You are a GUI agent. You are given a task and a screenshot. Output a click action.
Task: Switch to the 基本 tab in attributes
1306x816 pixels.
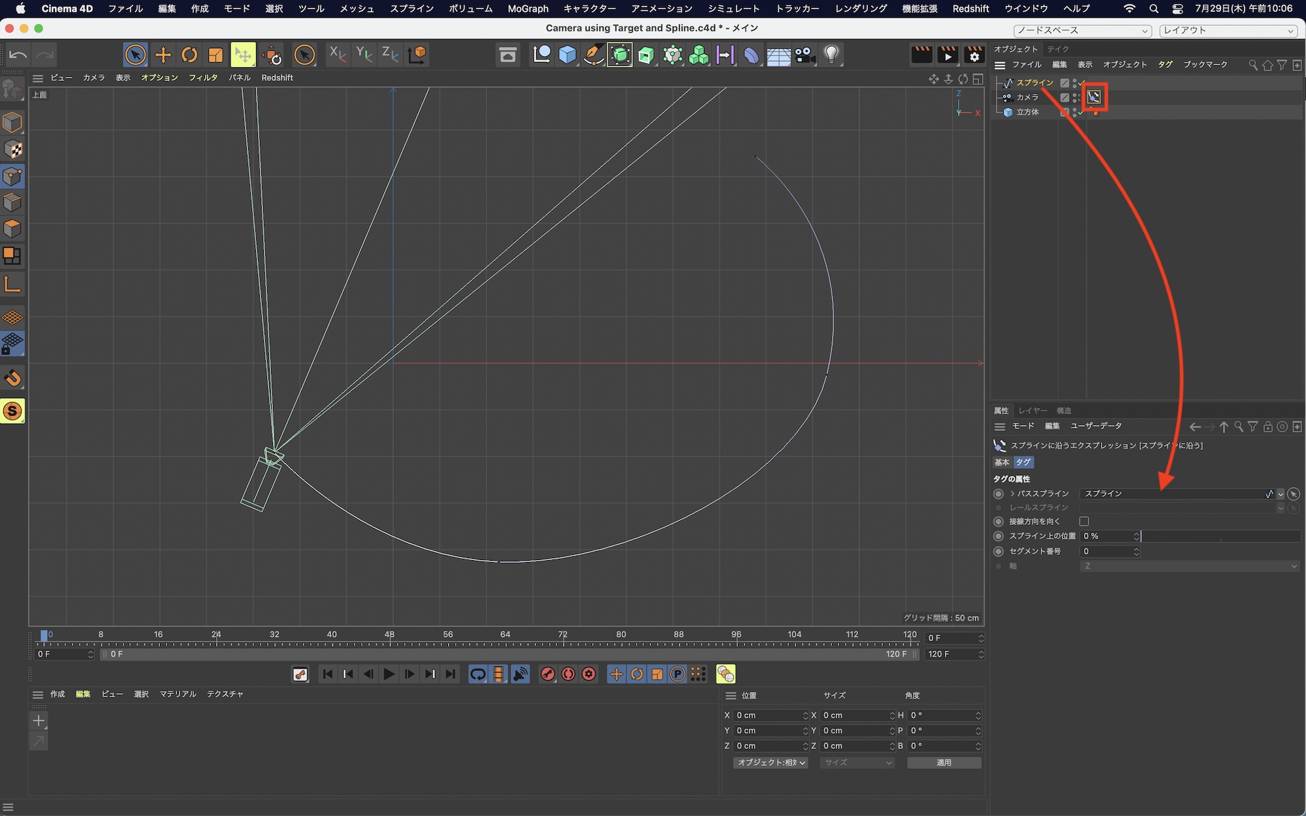point(1002,462)
